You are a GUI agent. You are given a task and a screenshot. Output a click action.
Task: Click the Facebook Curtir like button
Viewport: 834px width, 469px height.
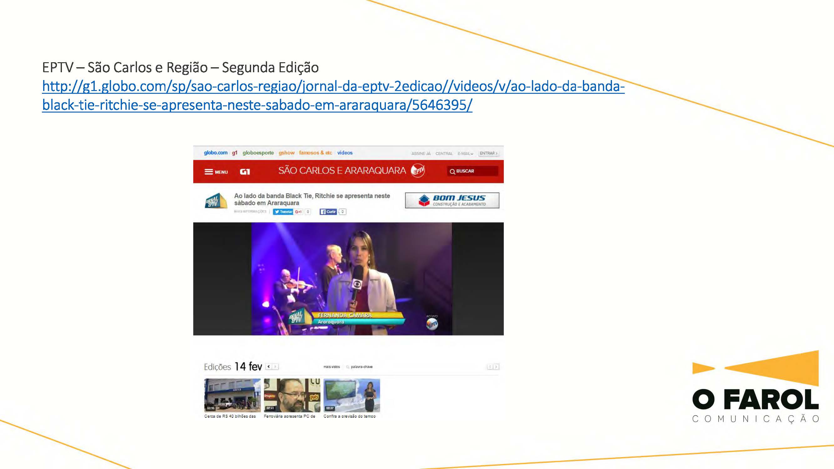(x=328, y=212)
